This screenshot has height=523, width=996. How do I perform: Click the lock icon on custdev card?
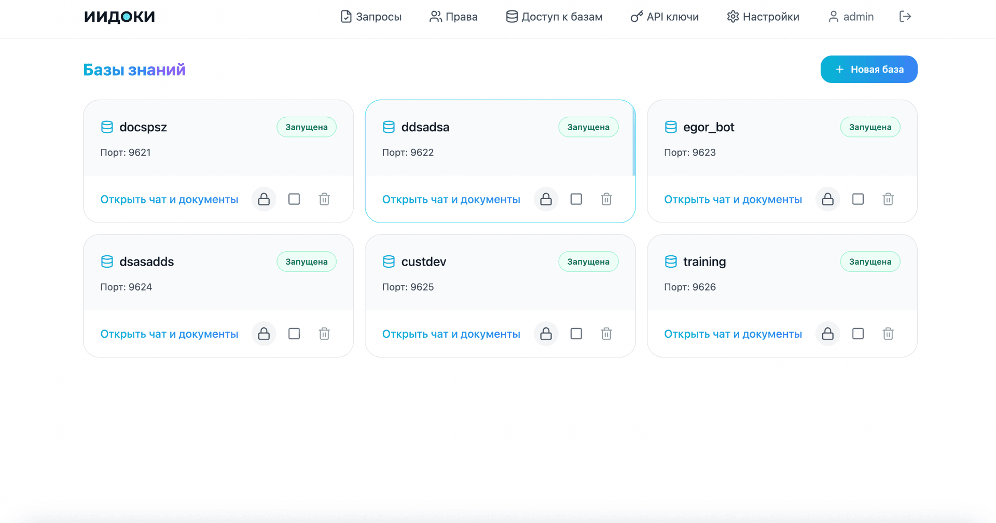[546, 334]
